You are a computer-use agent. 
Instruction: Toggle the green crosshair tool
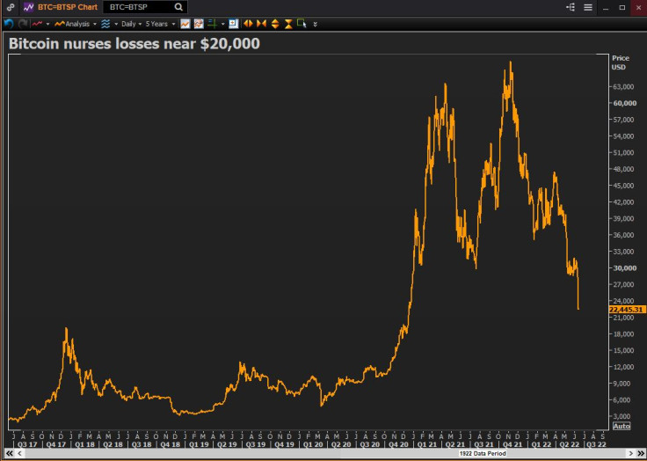click(212, 24)
